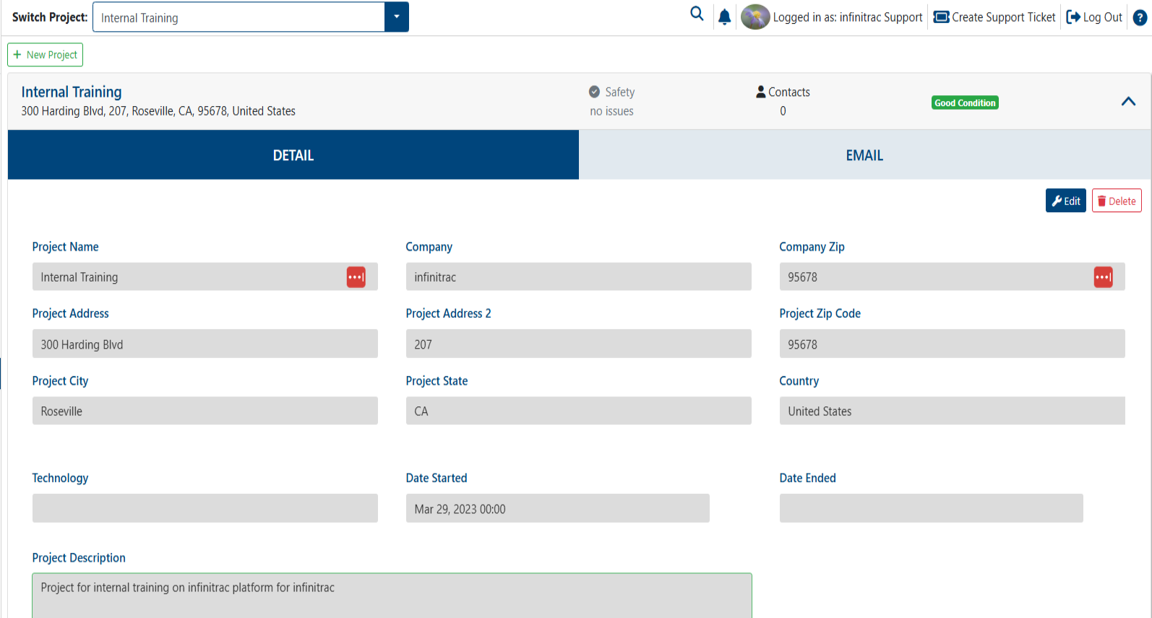Click the user avatar picture
Image resolution: width=1152 pixels, height=618 pixels.
(755, 17)
